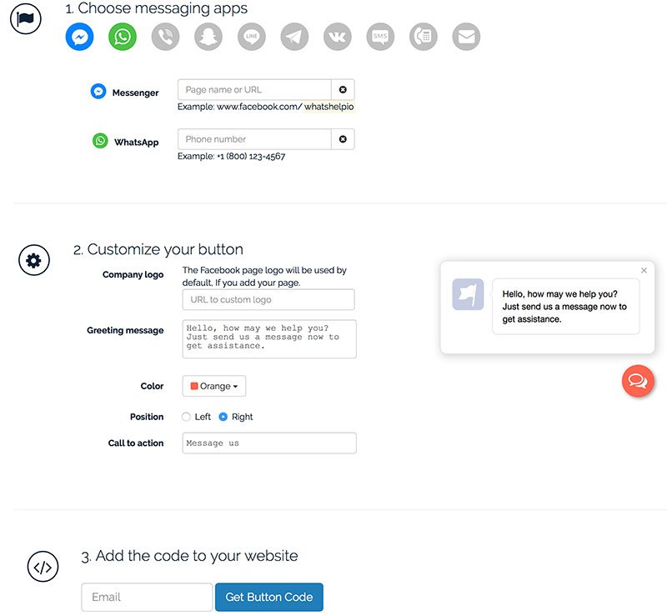This screenshot has width=667, height=616.
Task: Toggle the green WhatsApp app icon
Action: click(x=123, y=37)
